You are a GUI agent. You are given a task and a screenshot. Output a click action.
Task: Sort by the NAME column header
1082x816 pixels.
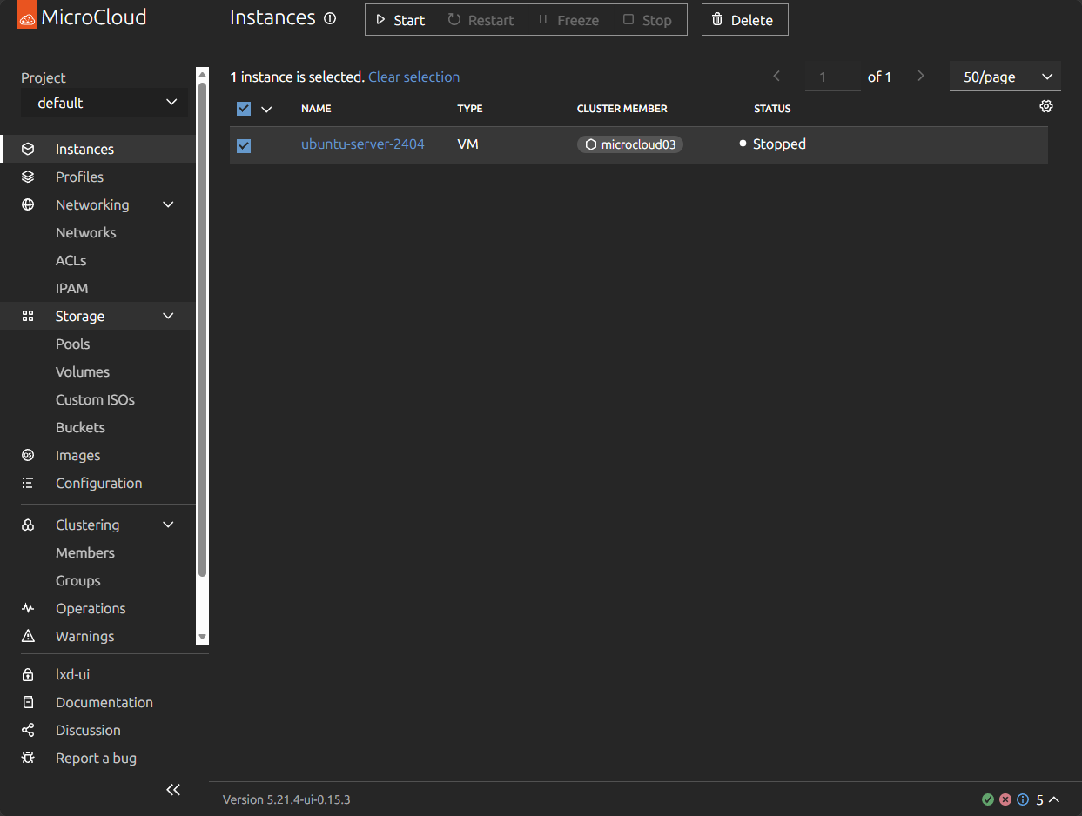coord(316,109)
